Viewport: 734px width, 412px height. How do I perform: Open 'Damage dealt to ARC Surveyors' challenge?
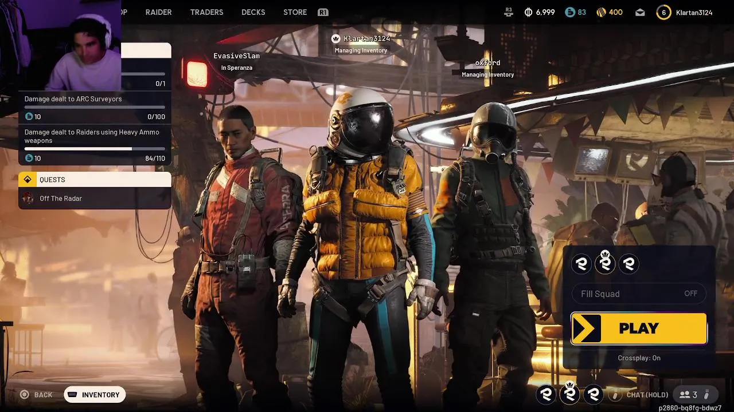[x=95, y=108]
